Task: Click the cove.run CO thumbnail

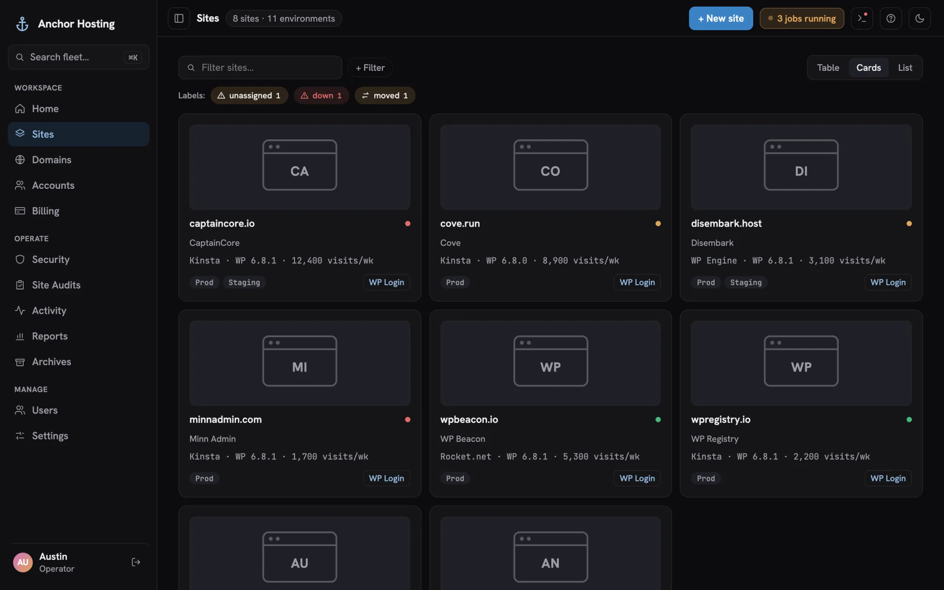Action: pyautogui.click(x=550, y=167)
